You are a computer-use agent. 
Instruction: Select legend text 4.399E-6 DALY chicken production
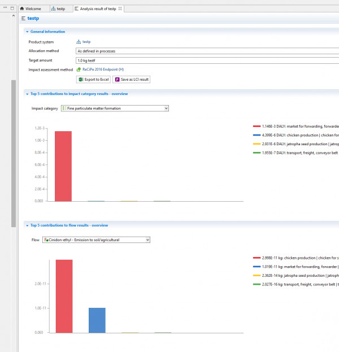[x=301, y=135]
